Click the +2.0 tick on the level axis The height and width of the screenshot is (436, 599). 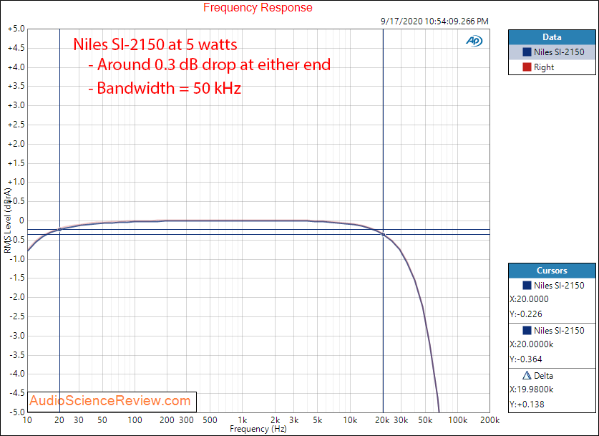pyautogui.click(x=16, y=144)
